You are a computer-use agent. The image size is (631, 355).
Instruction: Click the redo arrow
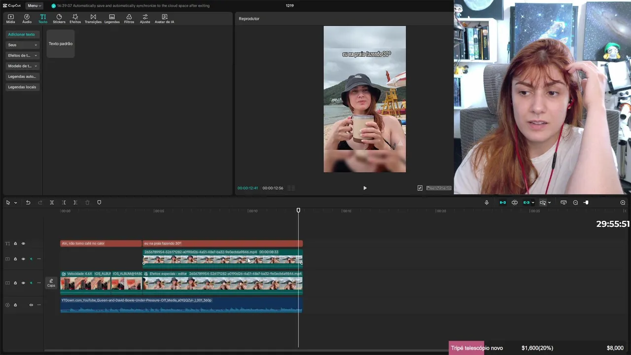coord(40,203)
